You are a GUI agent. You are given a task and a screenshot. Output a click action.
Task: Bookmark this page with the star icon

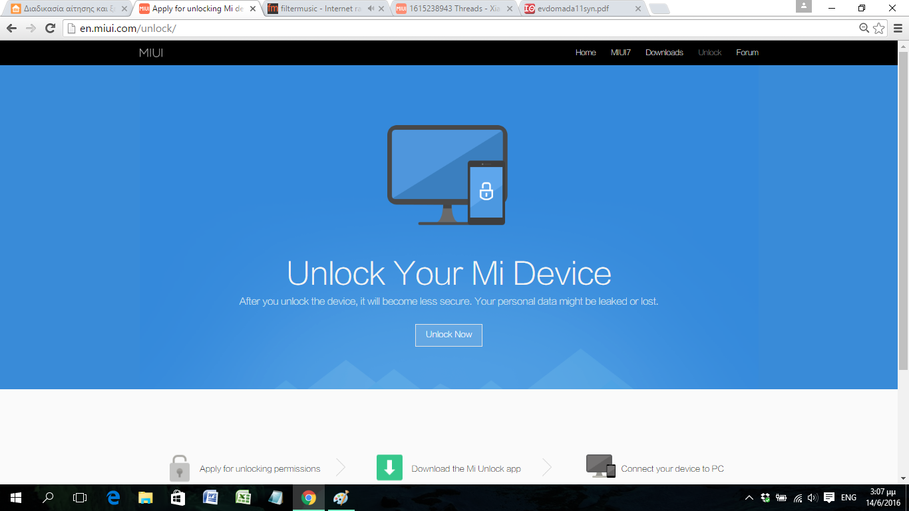click(x=879, y=28)
